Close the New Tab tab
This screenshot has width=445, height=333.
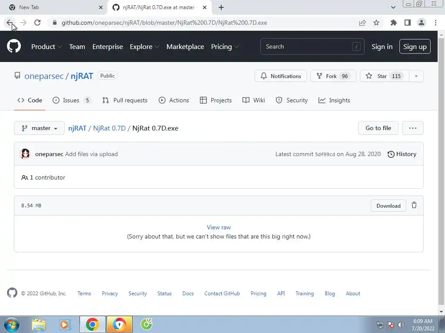pyautogui.click(x=101, y=7)
